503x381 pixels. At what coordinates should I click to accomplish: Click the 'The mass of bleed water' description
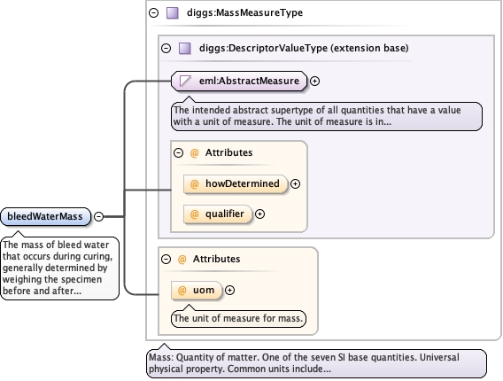pyautogui.click(x=59, y=268)
